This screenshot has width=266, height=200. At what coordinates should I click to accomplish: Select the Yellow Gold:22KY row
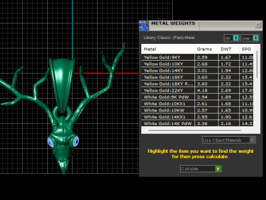click(x=197, y=91)
